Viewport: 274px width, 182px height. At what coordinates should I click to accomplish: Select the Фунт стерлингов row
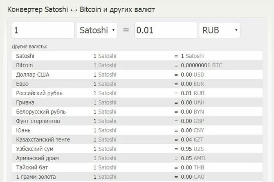click(137, 121)
